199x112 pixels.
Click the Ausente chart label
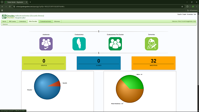click(65, 83)
